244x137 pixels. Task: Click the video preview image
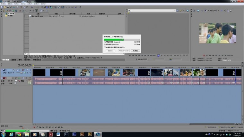217,33
